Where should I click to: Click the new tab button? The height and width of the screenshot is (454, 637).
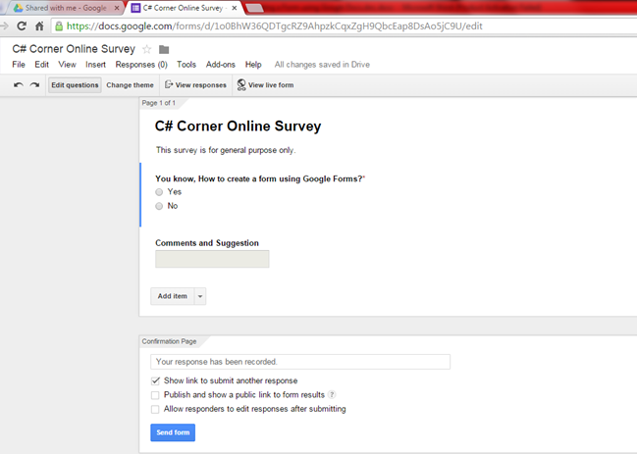coord(254,8)
